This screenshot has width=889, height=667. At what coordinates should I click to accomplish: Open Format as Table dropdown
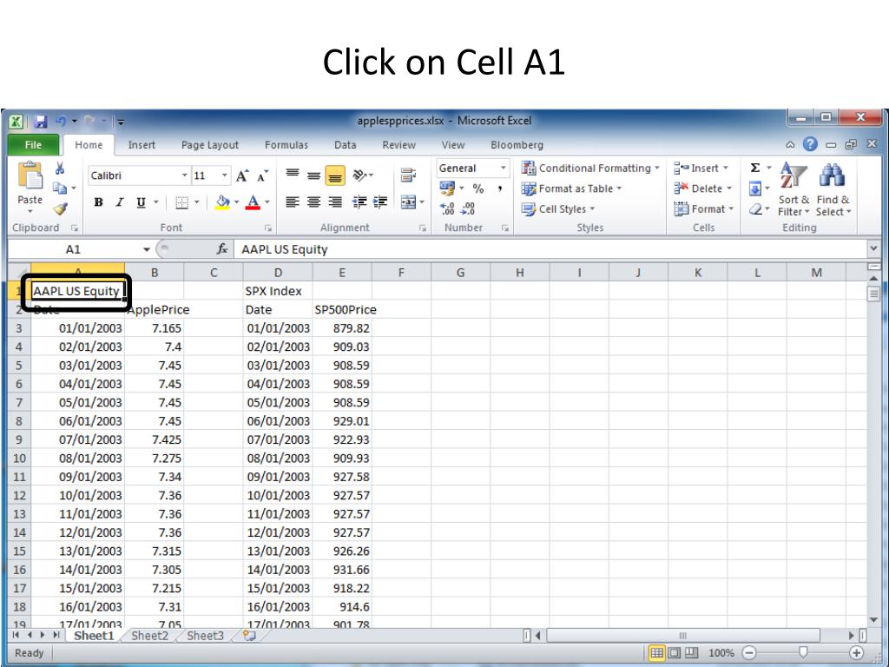point(571,188)
